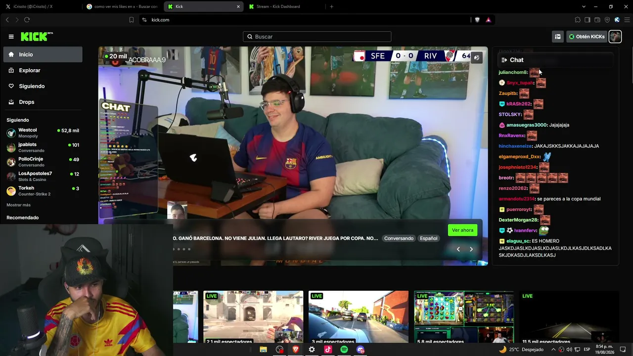
Task: Go back to the previous page
Action: point(7,20)
